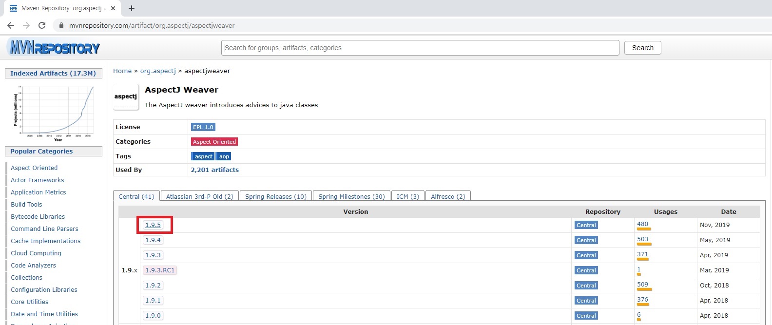Switch to the ICM (3) tab

click(x=407, y=196)
